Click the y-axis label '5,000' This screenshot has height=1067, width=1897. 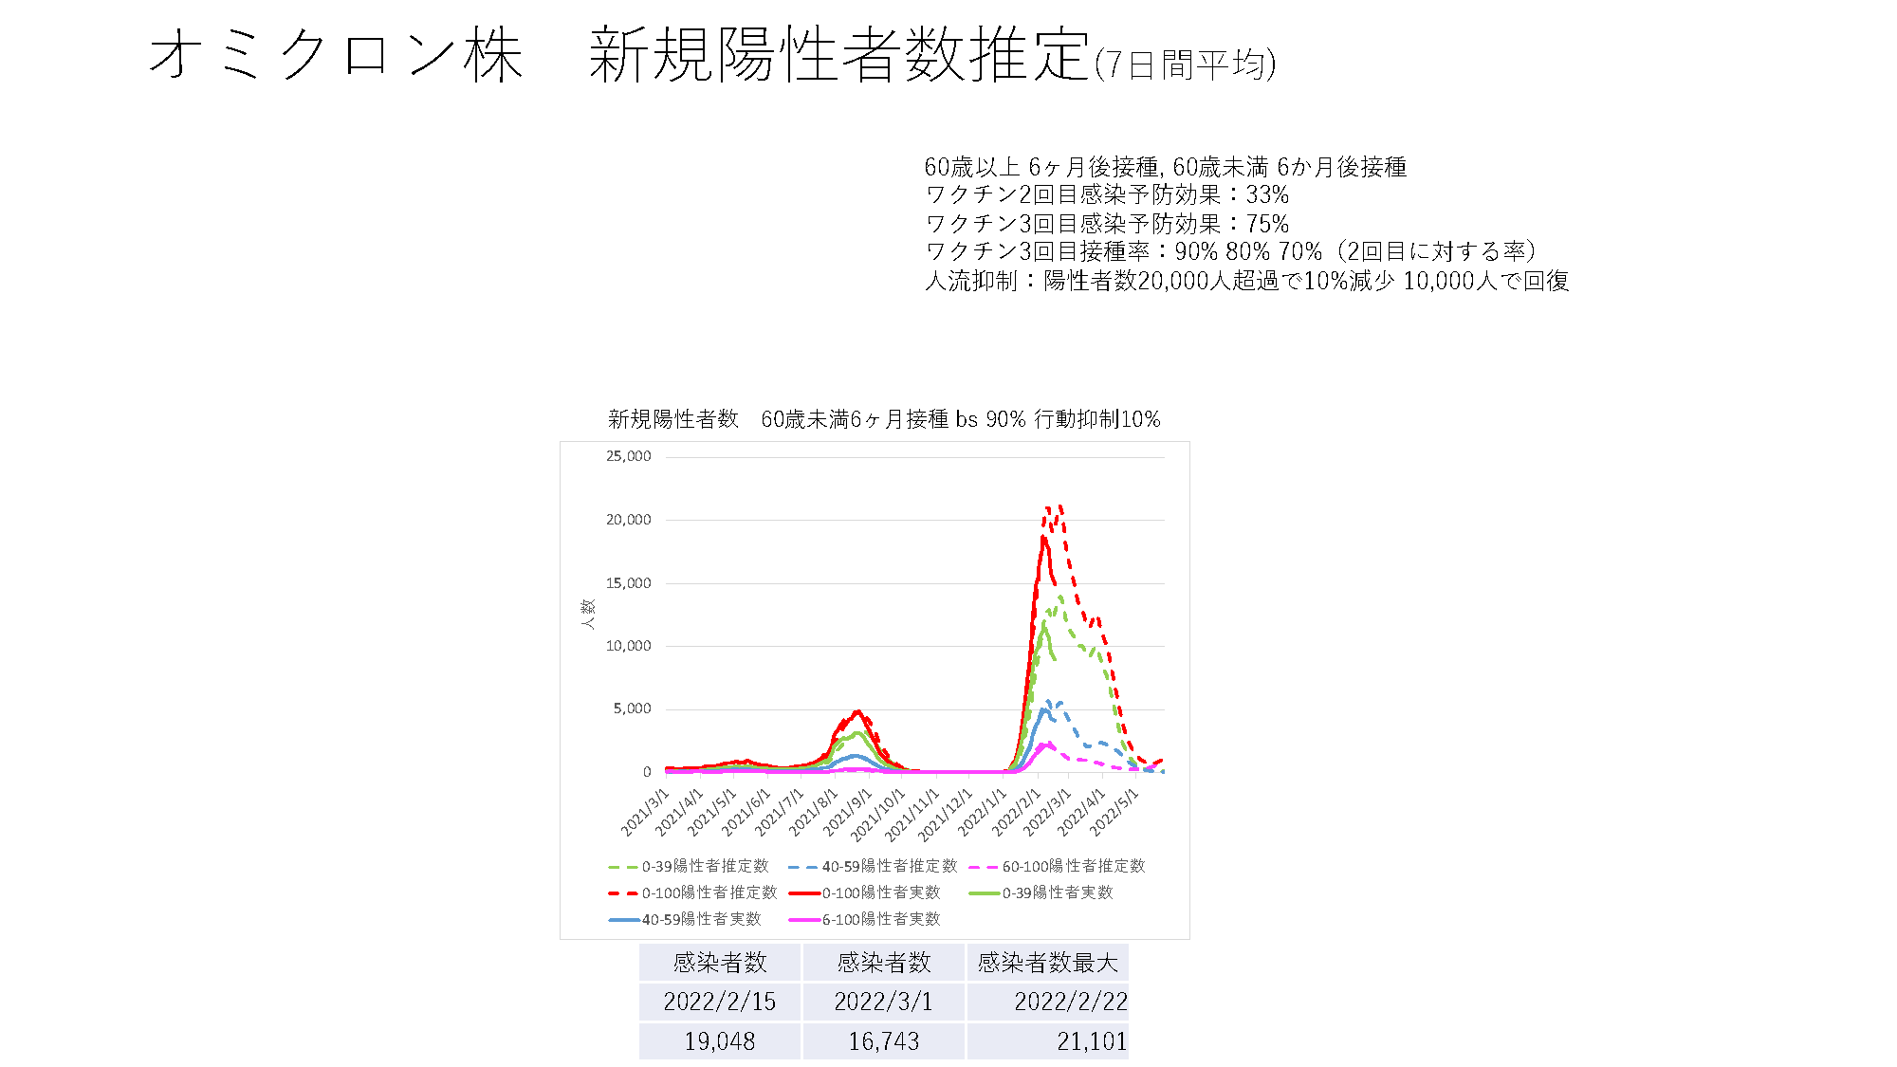[x=633, y=708]
